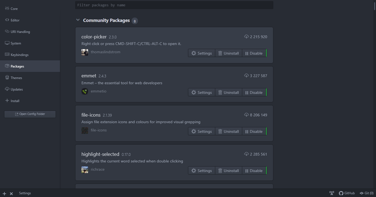
Task: Open emmetio author link
Action: click(x=99, y=91)
